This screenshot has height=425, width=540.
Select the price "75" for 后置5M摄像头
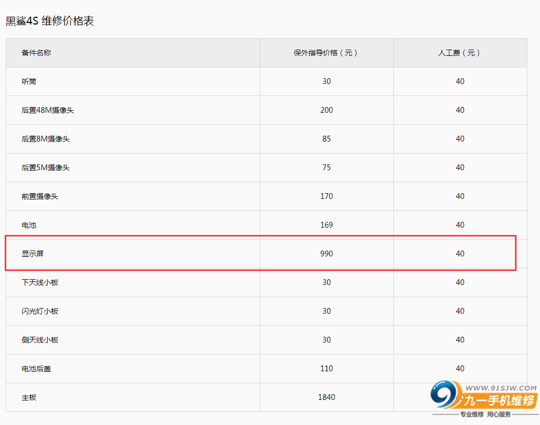pos(327,168)
